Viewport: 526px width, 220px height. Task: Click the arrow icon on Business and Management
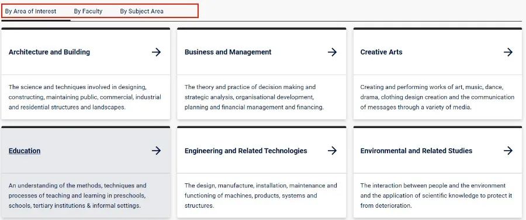(332, 52)
